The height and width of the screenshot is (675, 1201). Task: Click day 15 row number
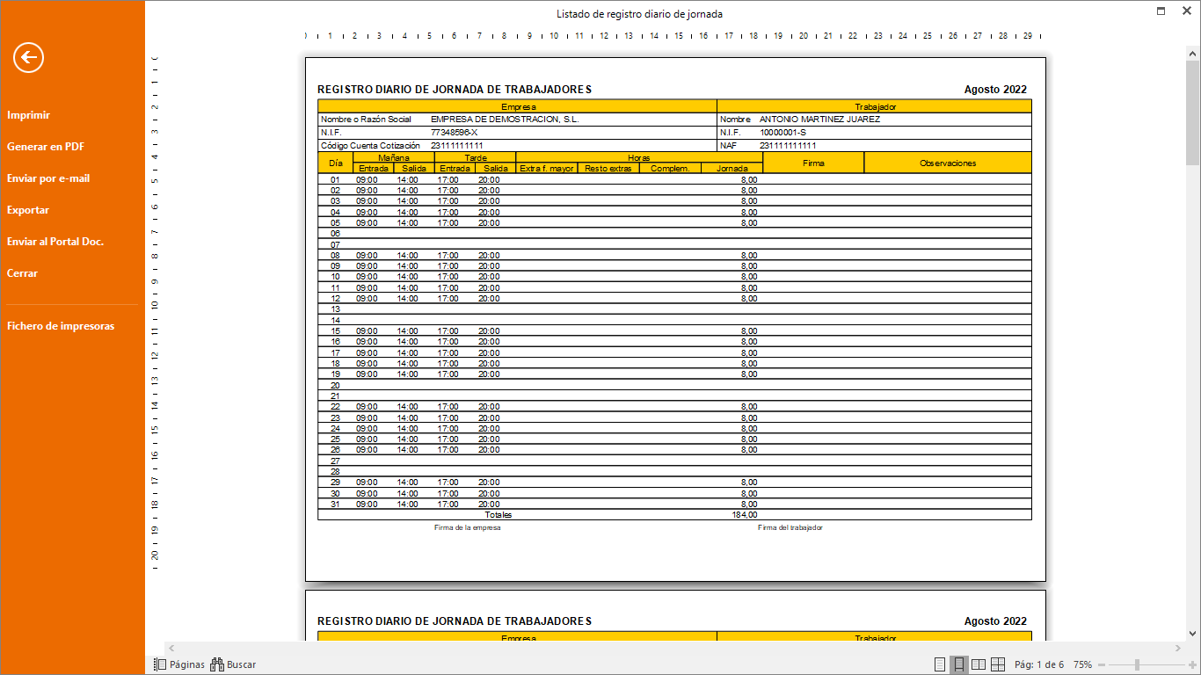tap(335, 331)
